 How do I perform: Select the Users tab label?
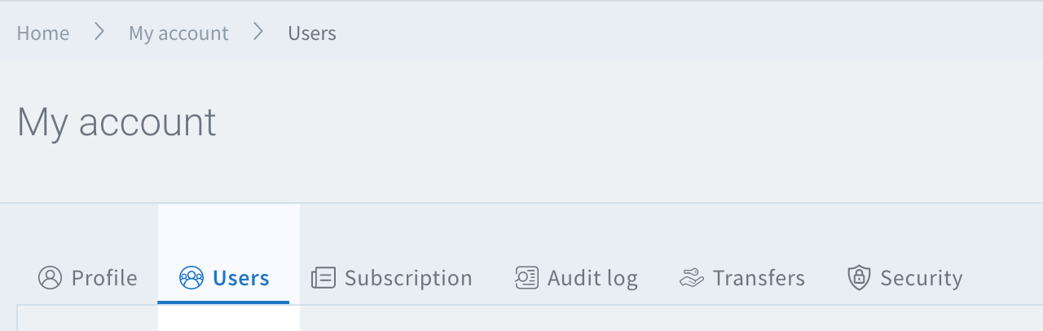240,278
